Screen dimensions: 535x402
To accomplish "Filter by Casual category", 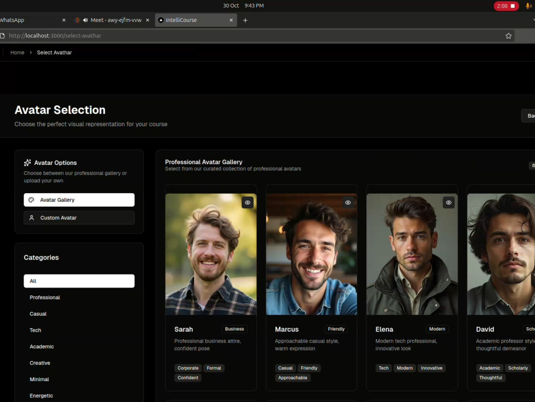I will pos(38,314).
